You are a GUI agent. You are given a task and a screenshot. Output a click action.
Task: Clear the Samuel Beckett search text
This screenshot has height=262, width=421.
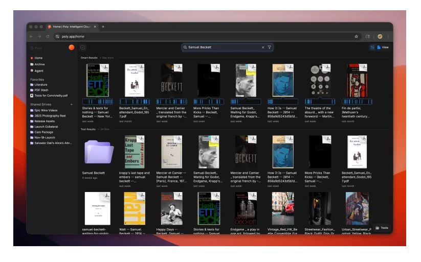tap(263, 47)
